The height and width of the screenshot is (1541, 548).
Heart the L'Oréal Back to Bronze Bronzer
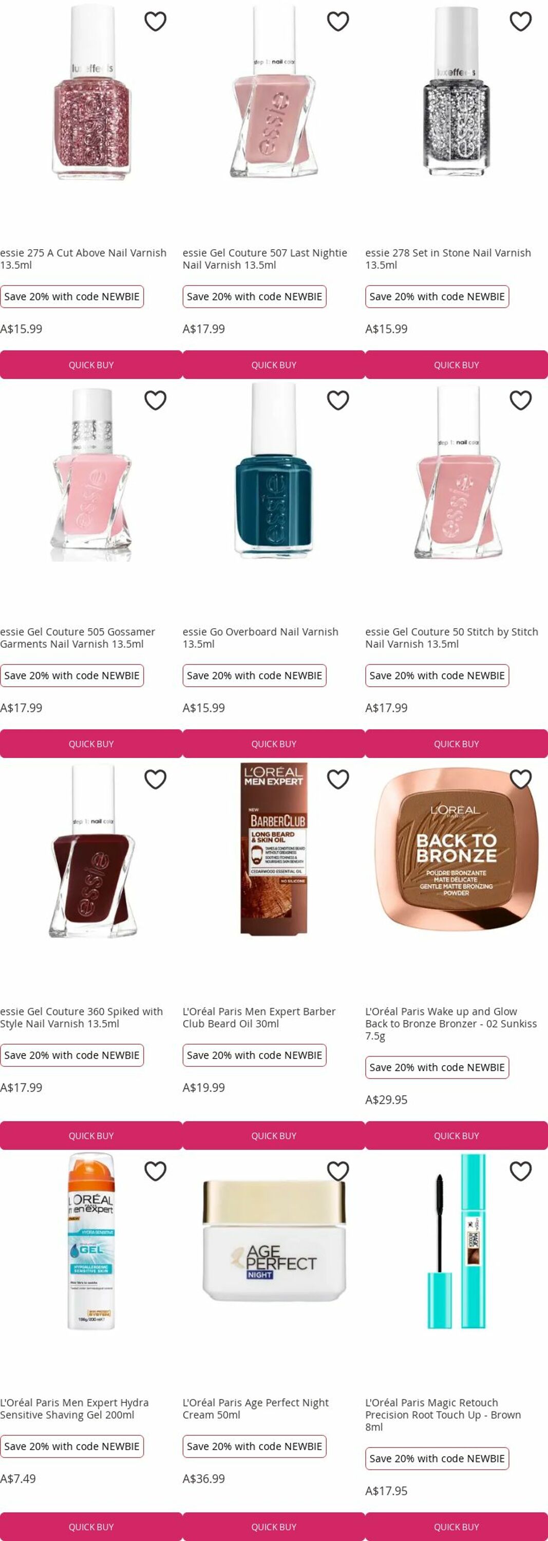(520, 779)
